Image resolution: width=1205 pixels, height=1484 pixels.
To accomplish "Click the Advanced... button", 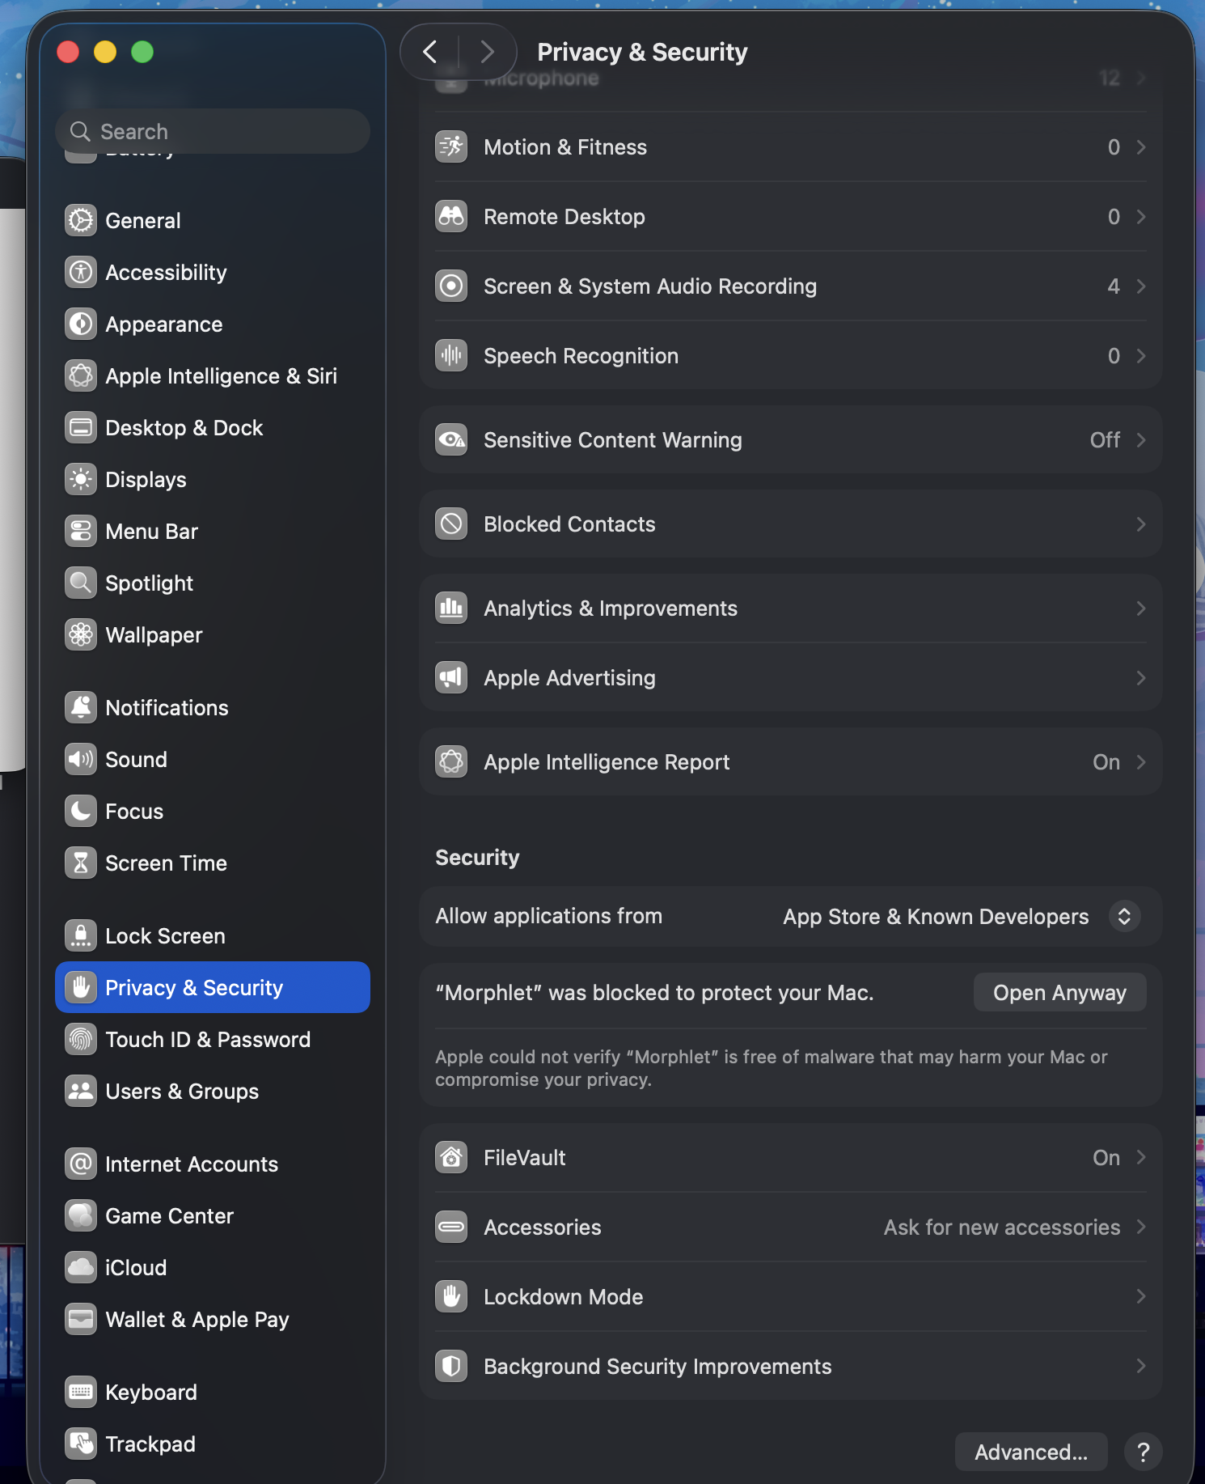I will (x=1031, y=1452).
